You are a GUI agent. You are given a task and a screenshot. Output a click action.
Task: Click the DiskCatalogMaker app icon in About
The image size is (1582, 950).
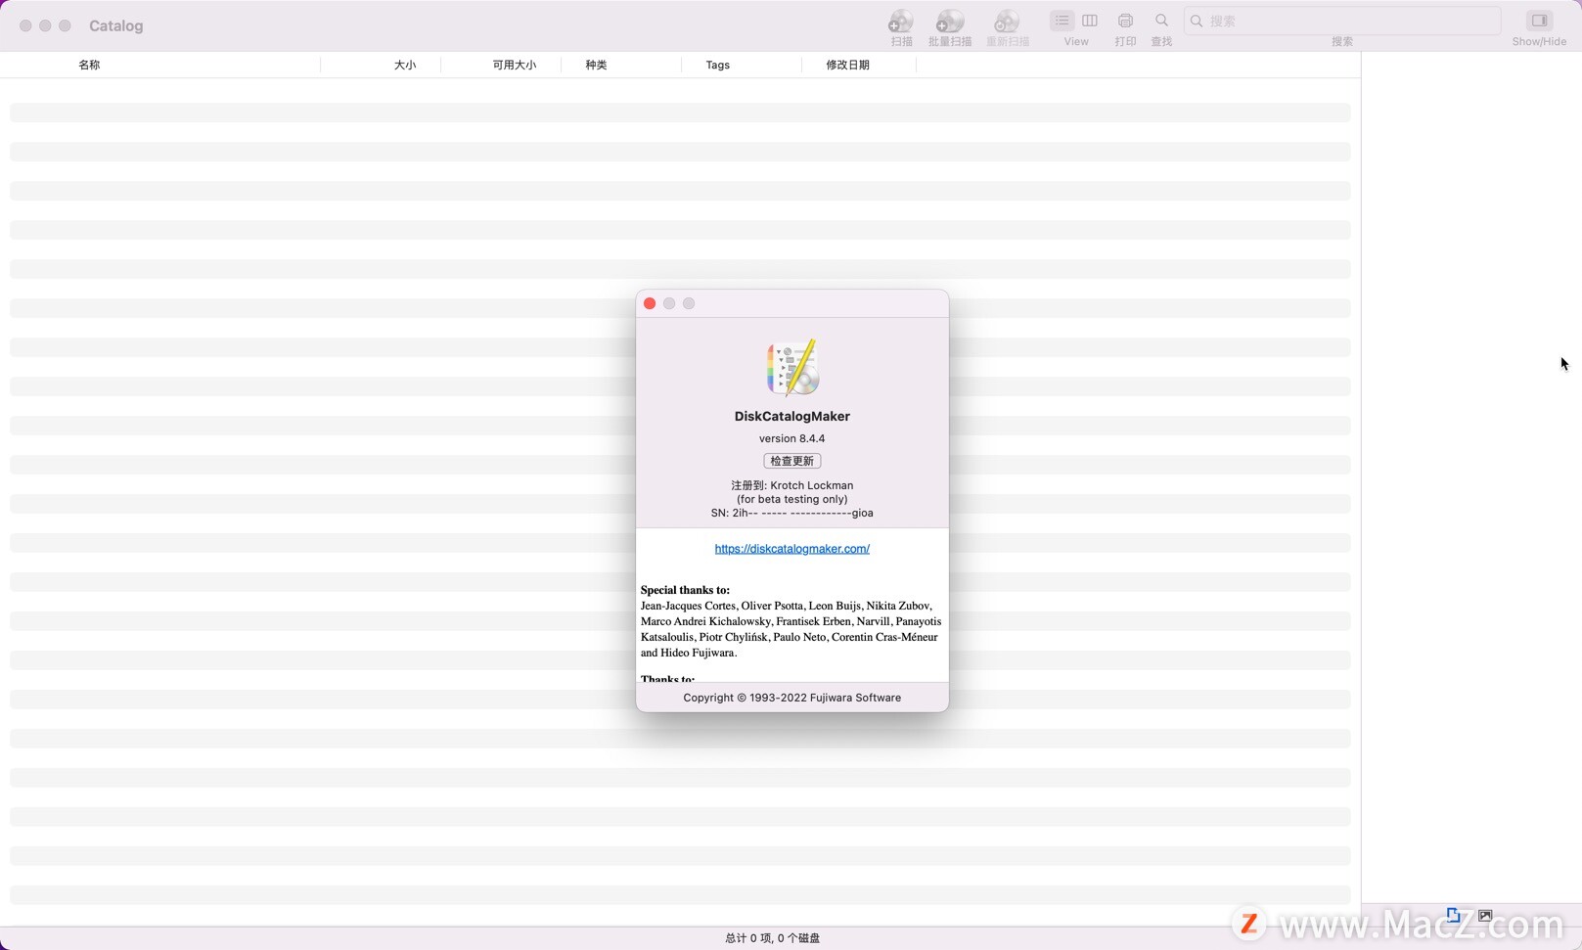coord(792,367)
